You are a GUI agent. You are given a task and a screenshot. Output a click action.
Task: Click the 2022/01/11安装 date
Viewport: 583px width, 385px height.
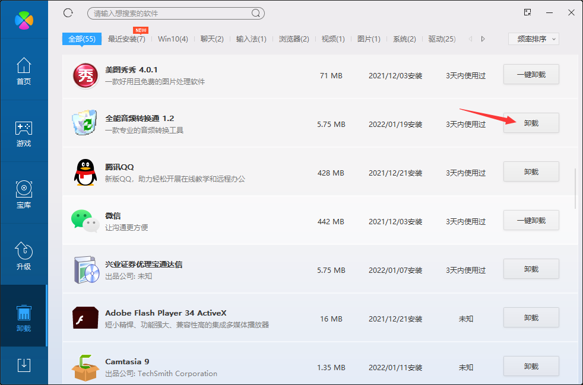pyautogui.click(x=395, y=368)
